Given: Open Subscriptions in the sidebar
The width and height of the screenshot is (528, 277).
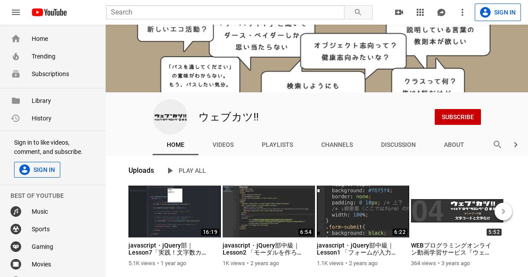Looking at the screenshot, I should (53, 74).
